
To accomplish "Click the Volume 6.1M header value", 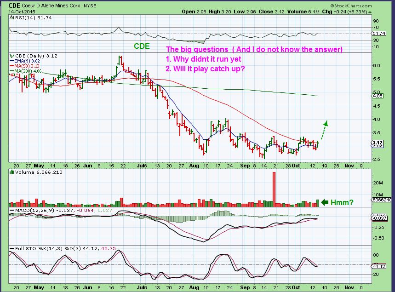I will [x=304, y=11].
